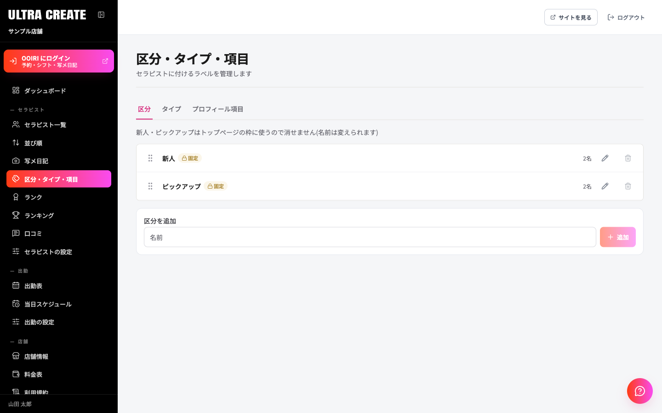
Task: Go to 料金表 in the sidebar
Action: [59, 374]
